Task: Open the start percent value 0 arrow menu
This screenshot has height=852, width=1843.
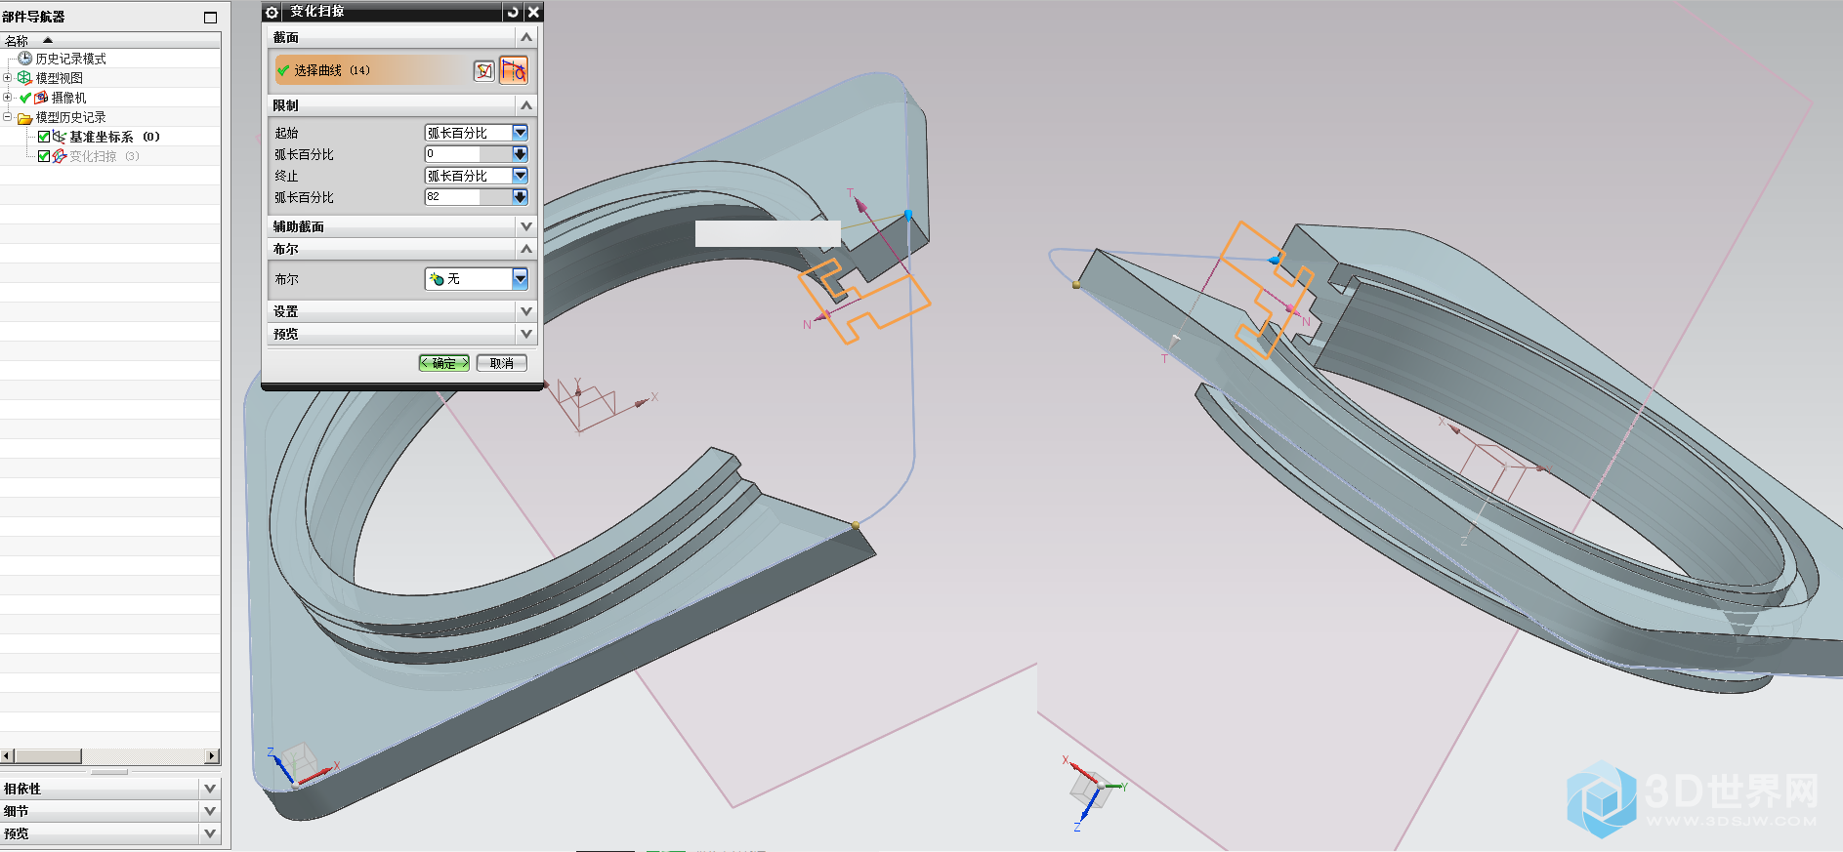Action: coord(520,154)
